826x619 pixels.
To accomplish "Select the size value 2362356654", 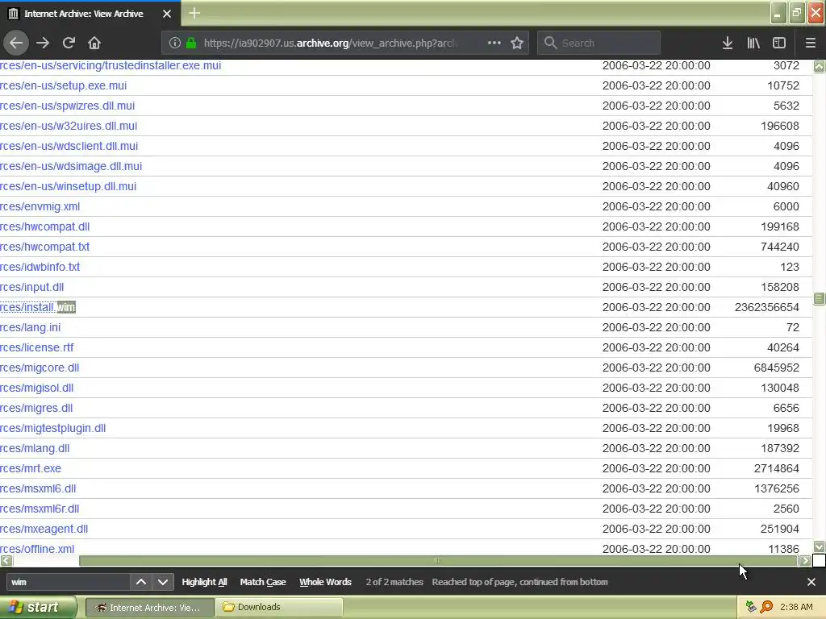I will point(767,307).
